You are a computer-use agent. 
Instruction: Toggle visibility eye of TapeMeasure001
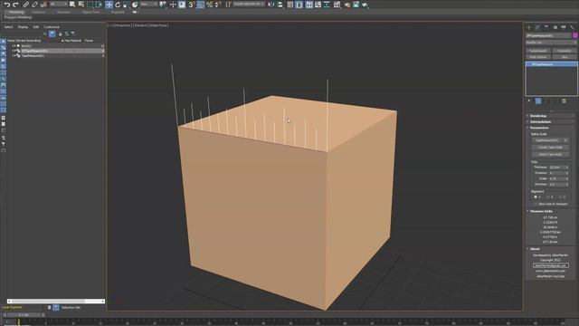coord(14,55)
